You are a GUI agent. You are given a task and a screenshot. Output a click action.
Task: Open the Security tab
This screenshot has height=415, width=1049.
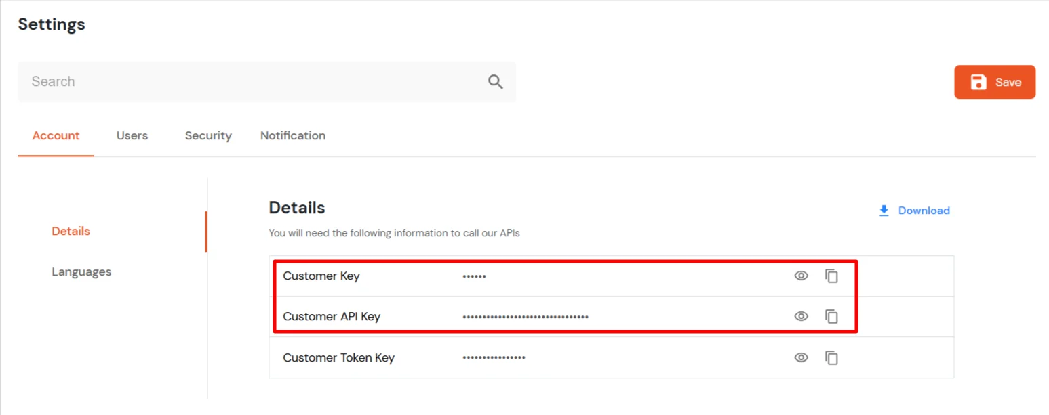click(207, 135)
